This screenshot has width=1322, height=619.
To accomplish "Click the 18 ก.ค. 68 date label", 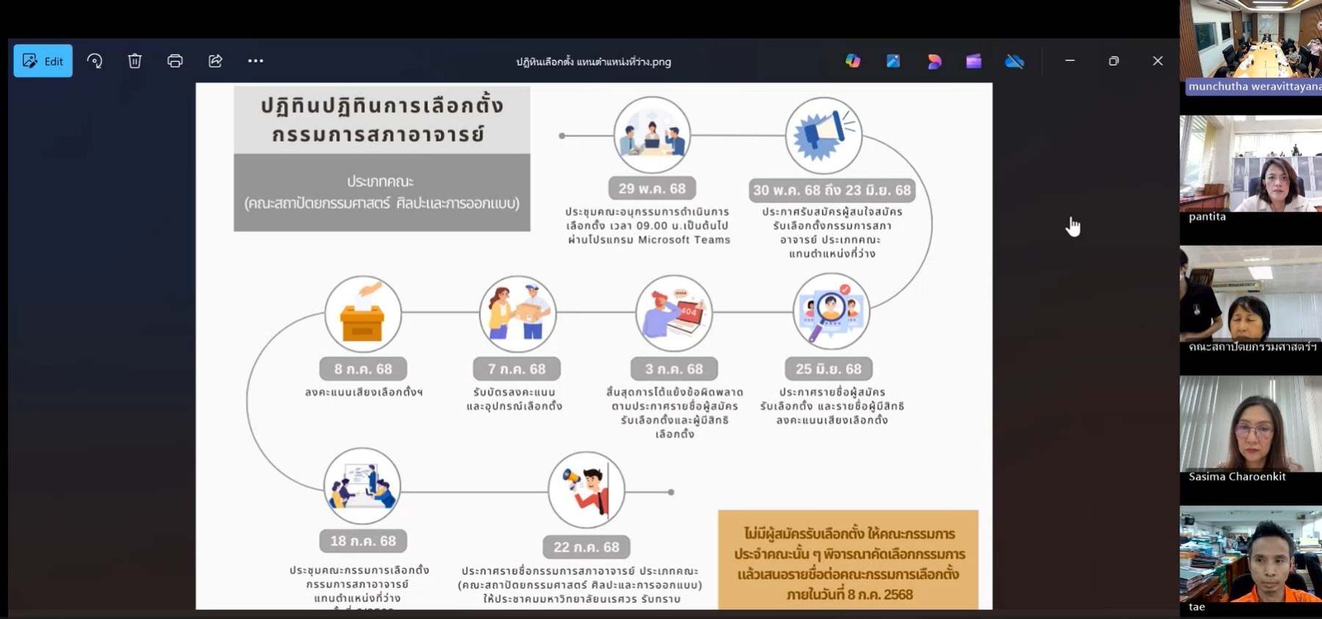I will (363, 541).
